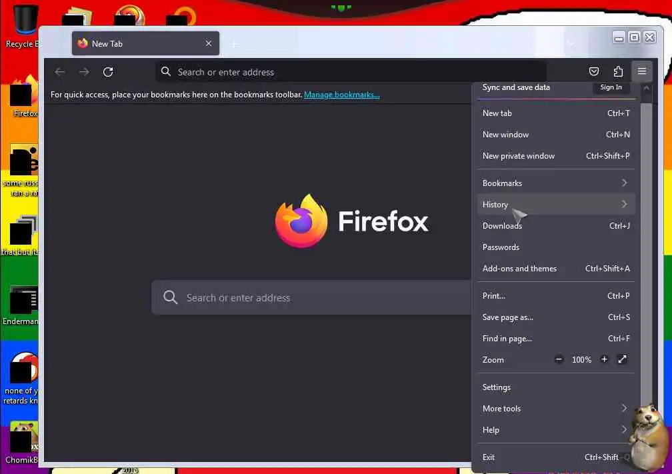This screenshot has height=474, width=672.
Task: Sign In to sync and save data
Action: [x=611, y=87]
